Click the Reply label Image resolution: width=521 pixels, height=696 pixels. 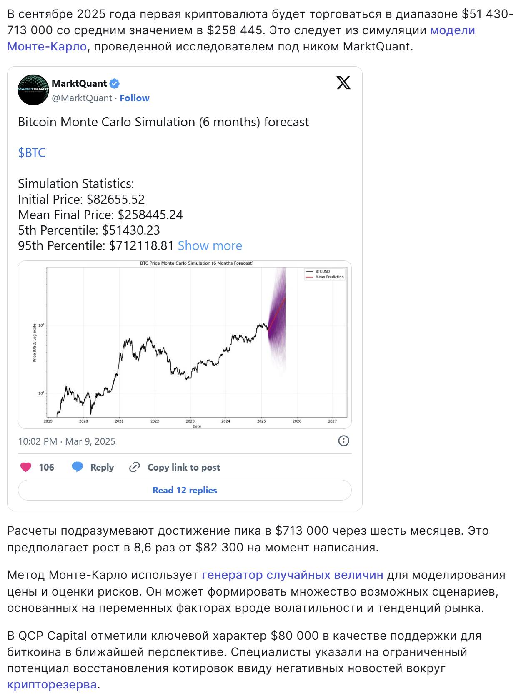click(x=102, y=467)
